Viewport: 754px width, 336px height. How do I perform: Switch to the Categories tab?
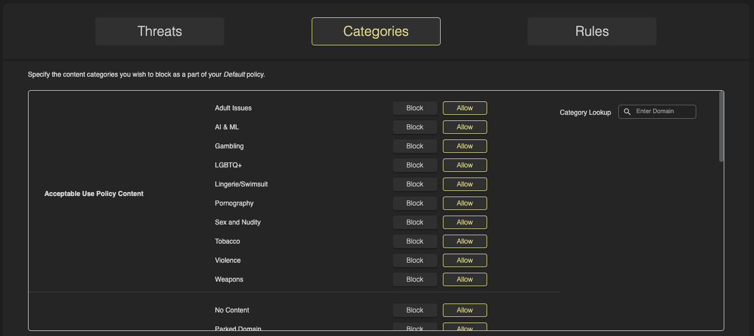(x=376, y=31)
